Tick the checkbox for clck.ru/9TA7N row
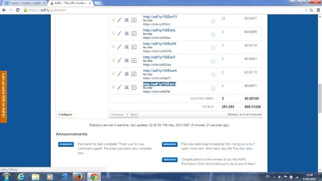Screen dimensions: 322x181 113,46
